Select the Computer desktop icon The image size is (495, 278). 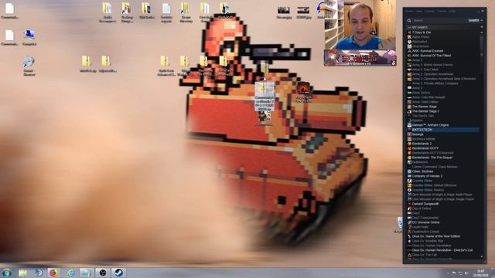[29, 38]
